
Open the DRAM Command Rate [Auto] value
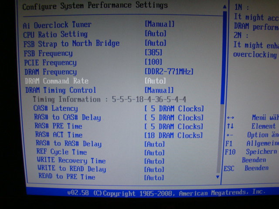[155, 81]
